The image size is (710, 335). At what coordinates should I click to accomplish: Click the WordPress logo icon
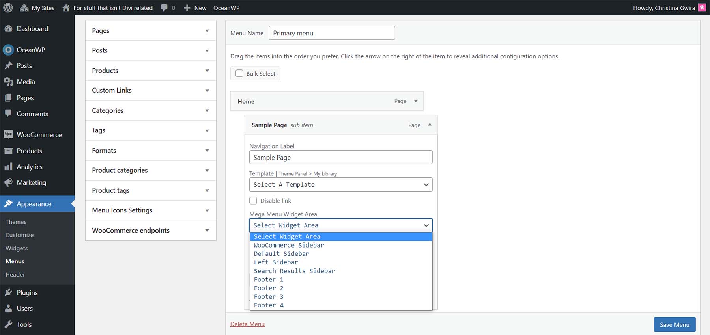click(x=8, y=8)
